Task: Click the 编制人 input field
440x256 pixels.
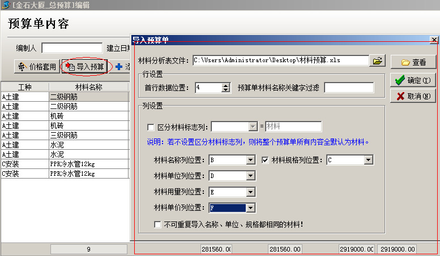Action: click(72, 48)
